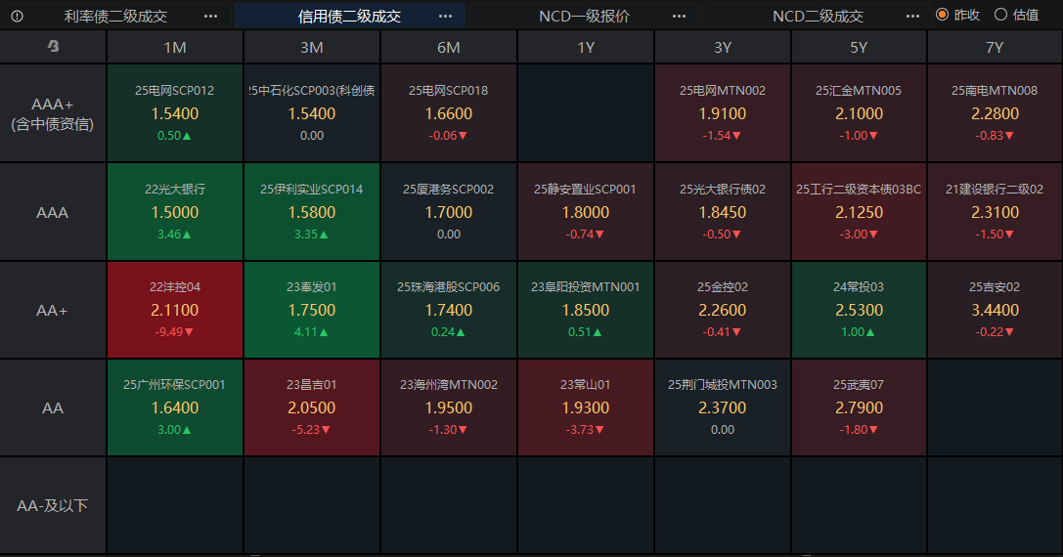Open the ellipsis menu beside 信用债二级成交
Image resolution: width=1063 pixels, height=557 pixels.
(x=446, y=16)
